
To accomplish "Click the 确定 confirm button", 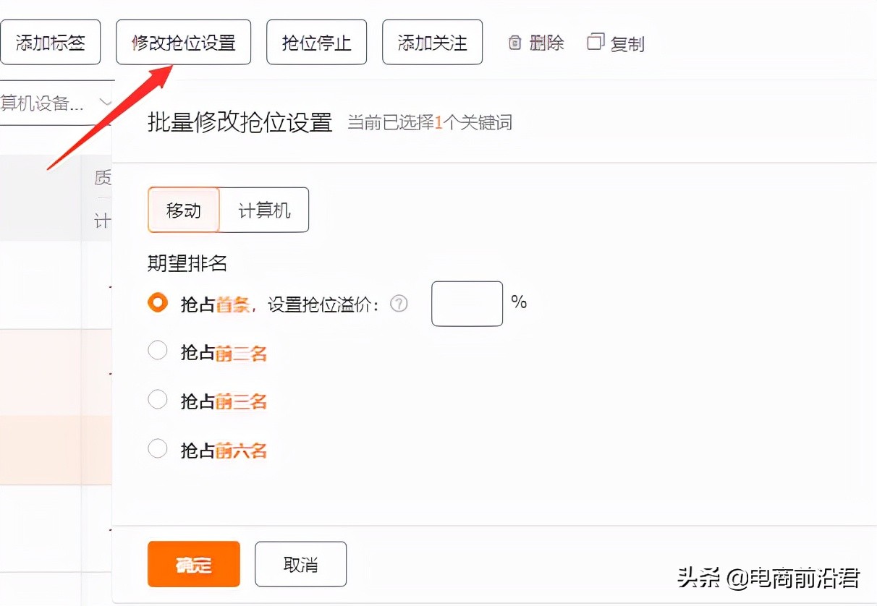I will [x=193, y=564].
